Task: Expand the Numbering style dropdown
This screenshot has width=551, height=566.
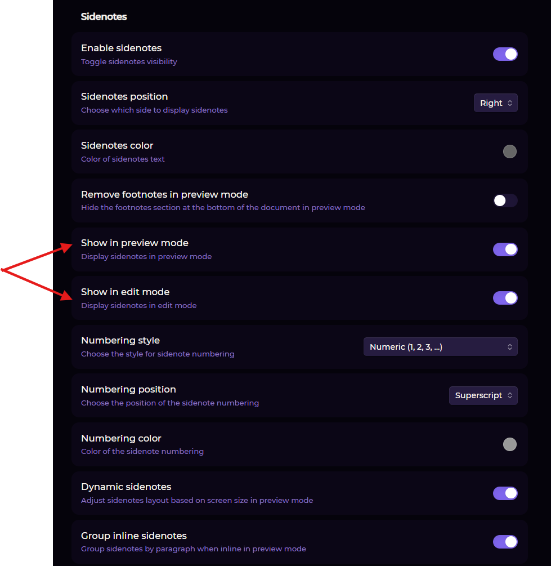Action: [x=440, y=347]
